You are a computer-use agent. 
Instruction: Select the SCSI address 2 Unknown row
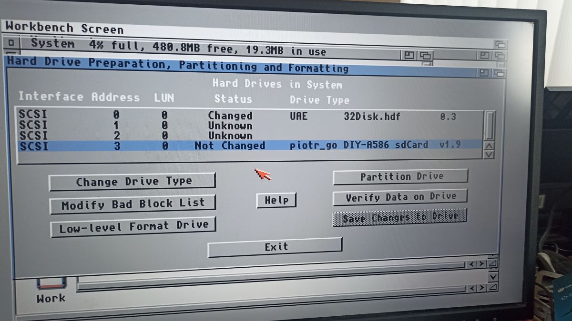(x=250, y=136)
